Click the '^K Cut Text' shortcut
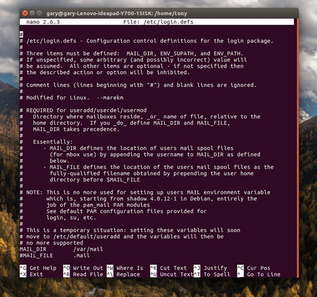The image size is (317, 297). click(x=168, y=268)
